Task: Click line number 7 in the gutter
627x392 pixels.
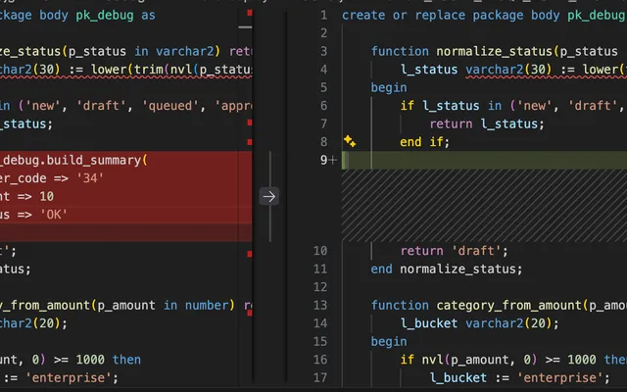Action: [x=323, y=124]
